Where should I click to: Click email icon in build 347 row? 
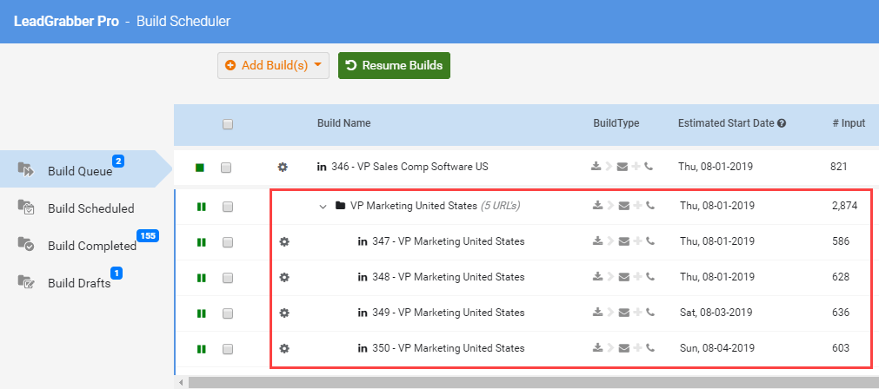(x=624, y=241)
